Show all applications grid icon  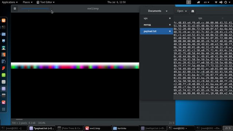coord(4,109)
